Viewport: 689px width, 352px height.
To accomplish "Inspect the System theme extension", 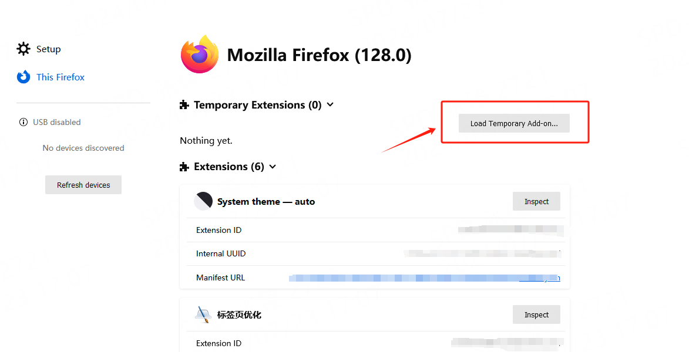I will coord(536,201).
